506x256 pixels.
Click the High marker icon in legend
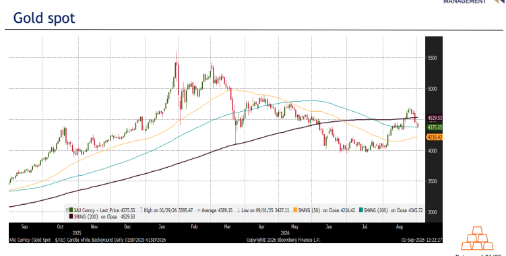click(141, 210)
